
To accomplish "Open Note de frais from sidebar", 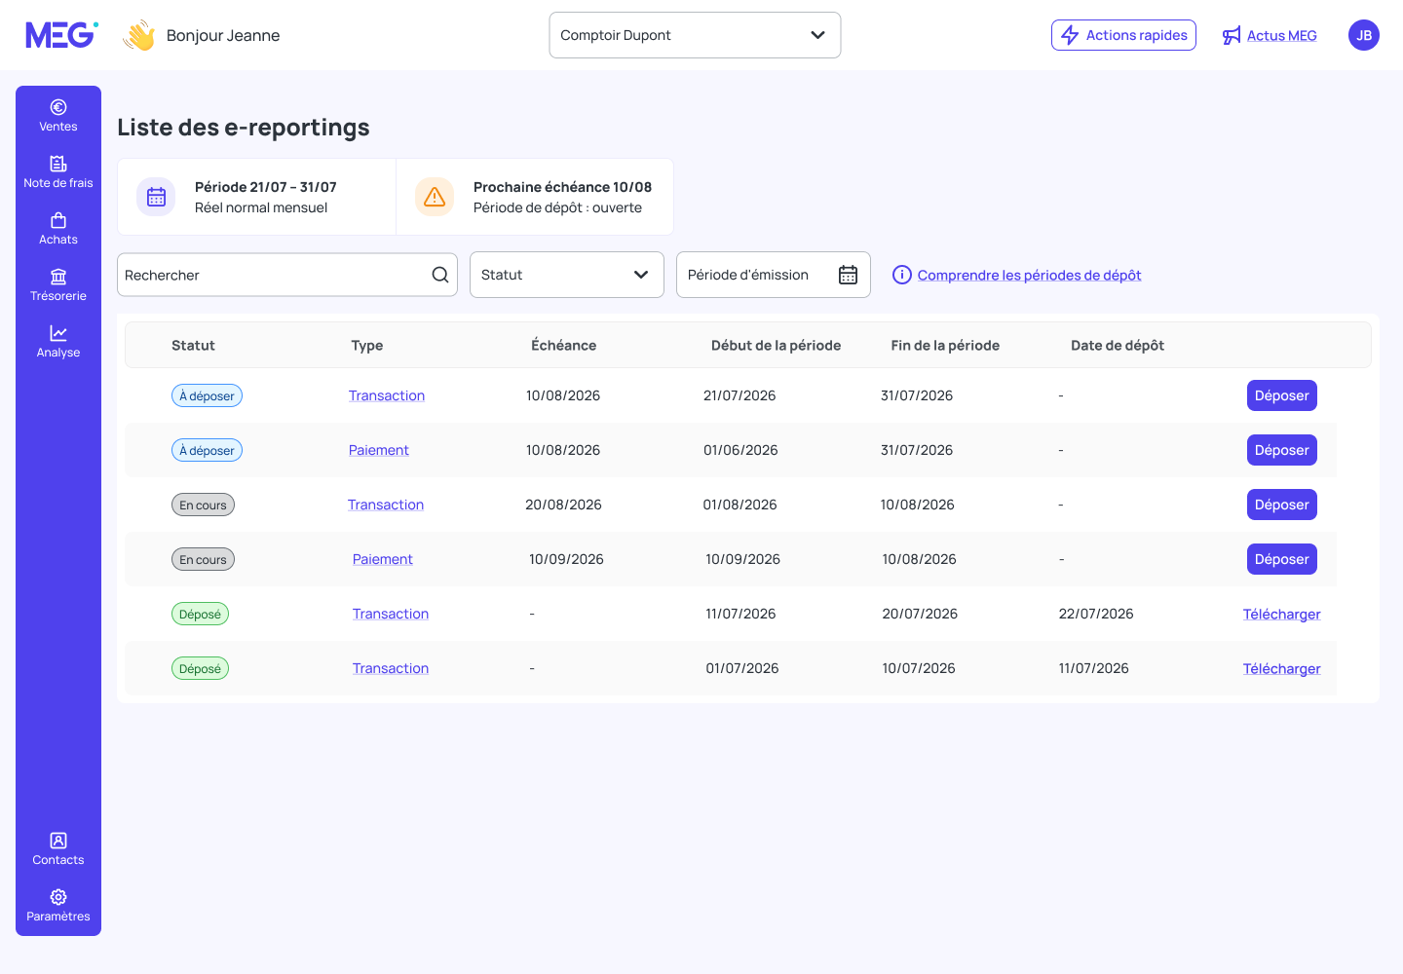I will pyautogui.click(x=58, y=171).
